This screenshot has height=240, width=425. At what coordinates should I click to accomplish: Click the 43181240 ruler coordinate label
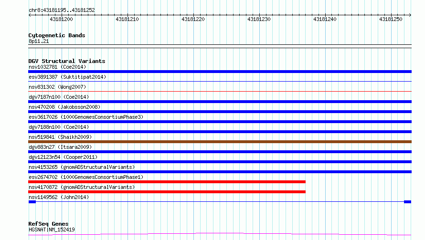[325, 19]
